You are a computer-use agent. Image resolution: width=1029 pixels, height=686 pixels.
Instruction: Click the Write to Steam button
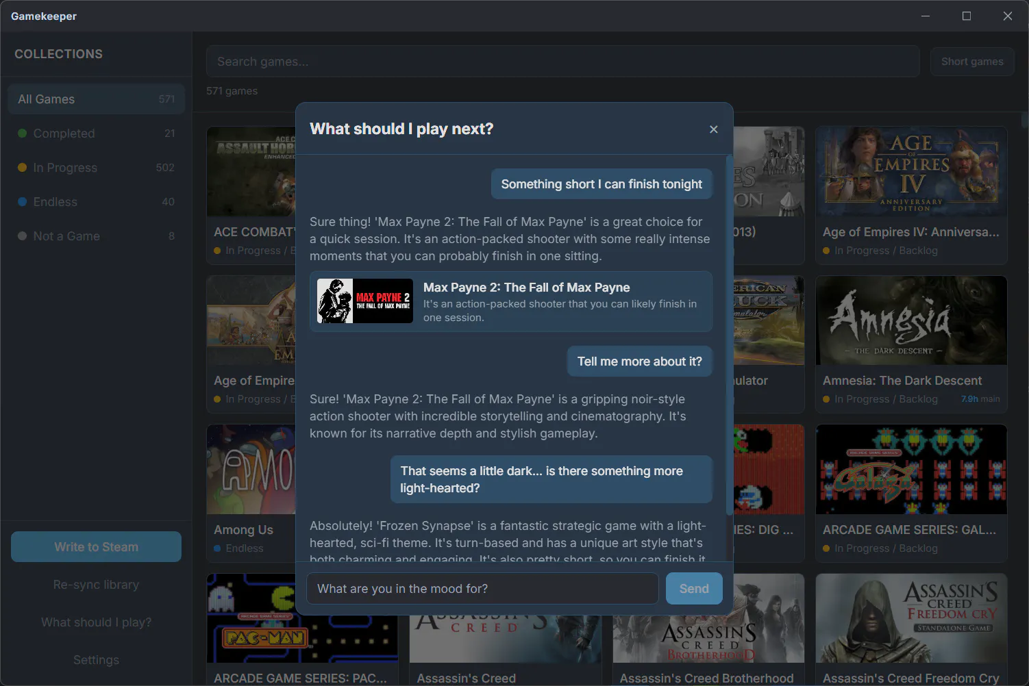pos(97,547)
